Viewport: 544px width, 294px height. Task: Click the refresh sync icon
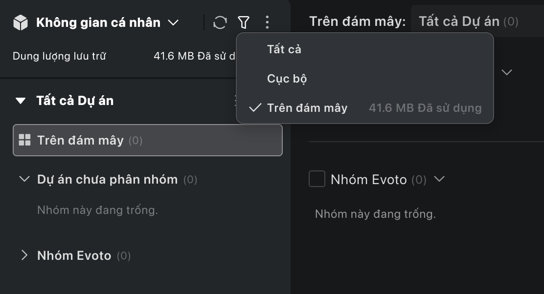click(x=220, y=22)
